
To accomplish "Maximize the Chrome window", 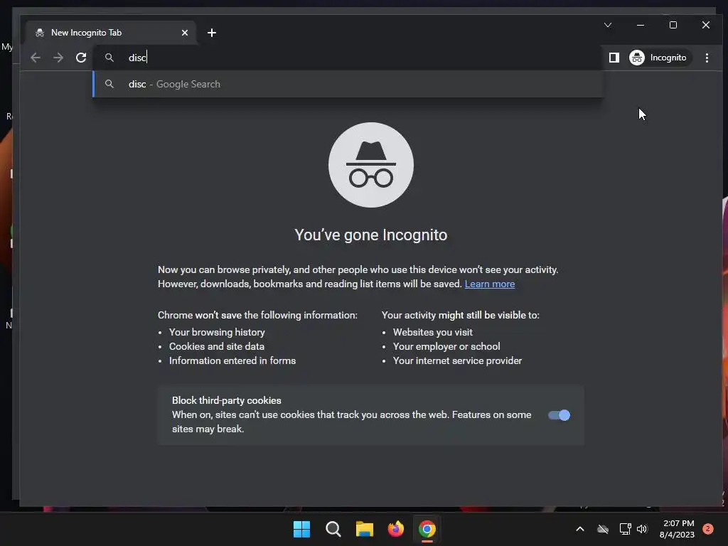I will (673, 25).
